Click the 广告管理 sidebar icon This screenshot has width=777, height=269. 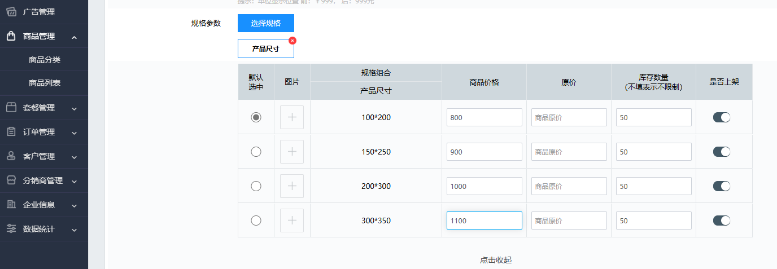11,11
